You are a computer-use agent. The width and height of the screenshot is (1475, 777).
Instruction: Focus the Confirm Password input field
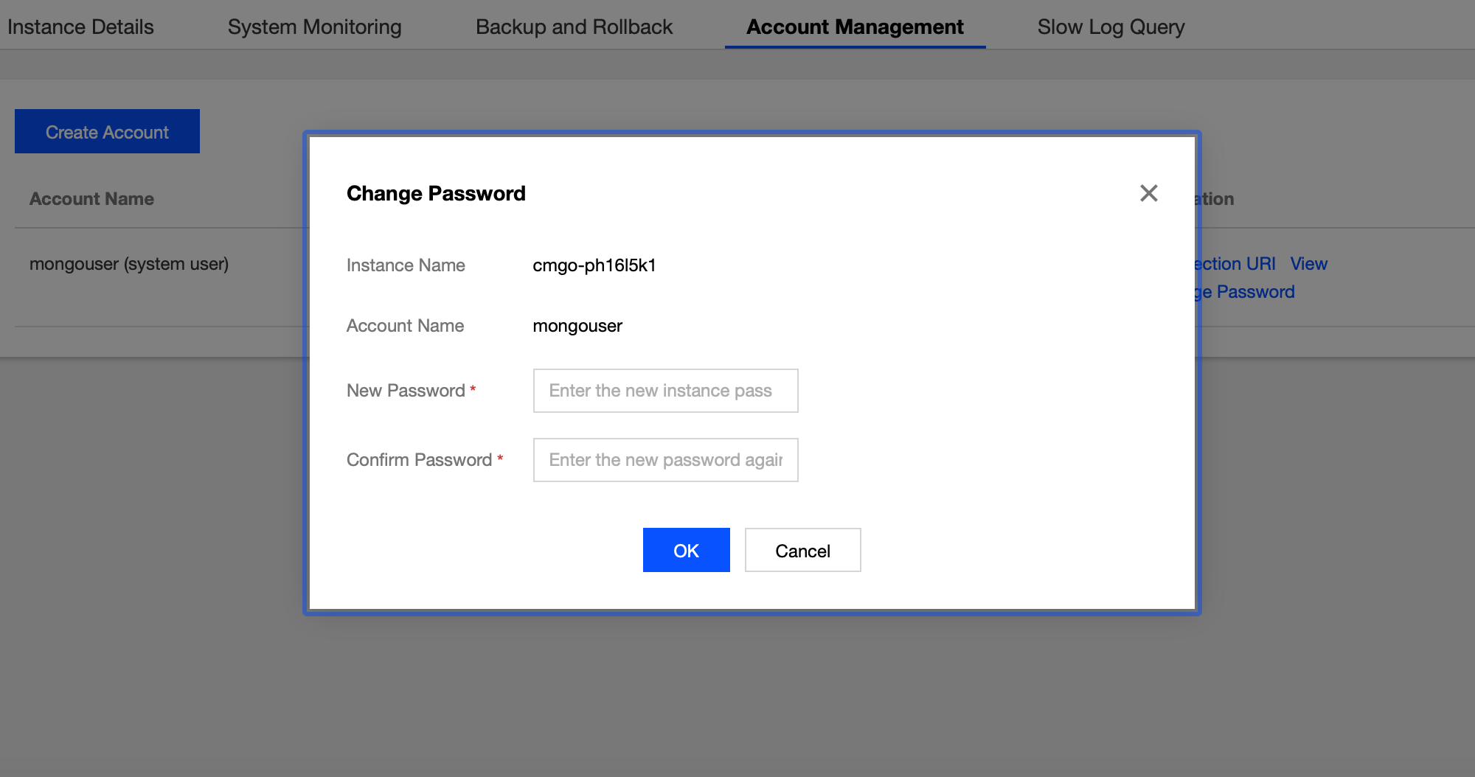[x=665, y=460]
